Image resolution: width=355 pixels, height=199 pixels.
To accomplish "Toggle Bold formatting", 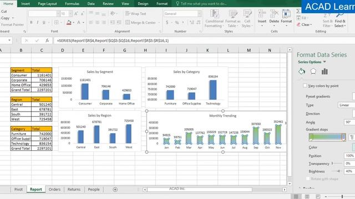I will pos(31,22).
